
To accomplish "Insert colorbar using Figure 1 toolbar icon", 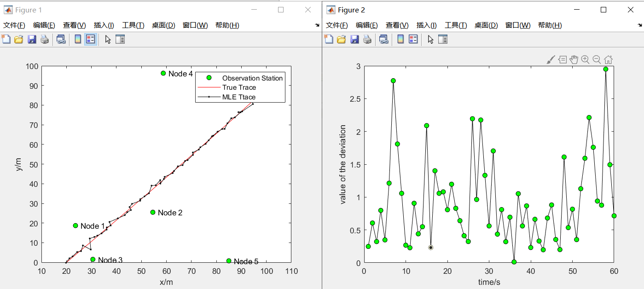I will pos(78,39).
